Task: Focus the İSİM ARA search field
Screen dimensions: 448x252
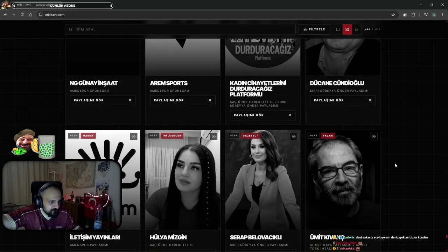Action: click(x=180, y=29)
